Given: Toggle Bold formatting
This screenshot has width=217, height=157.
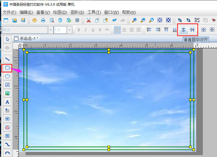Looking at the screenshot, I should (x=79, y=30).
